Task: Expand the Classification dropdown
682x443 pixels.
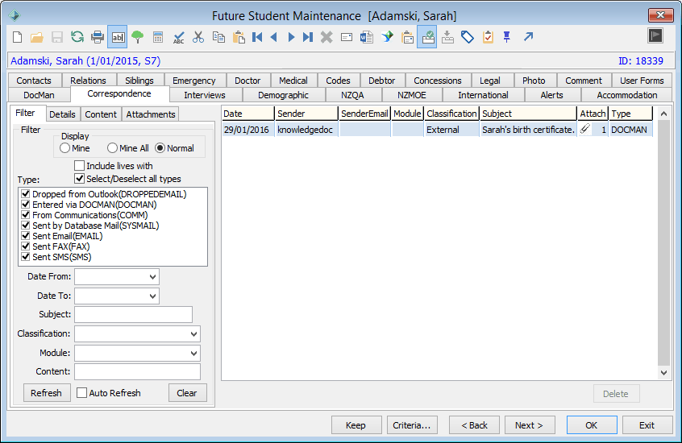Action: click(x=193, y=334)
